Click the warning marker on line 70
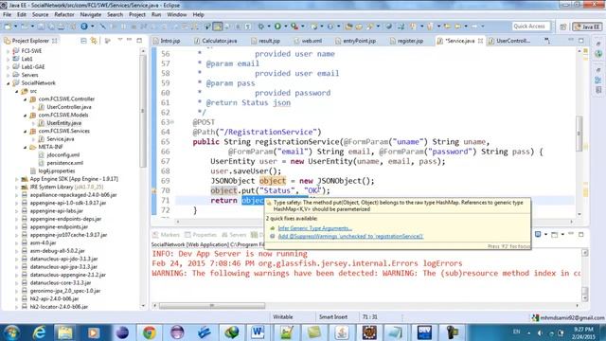Image resolution: width=606 pixels, height=341 pixels. coord(153,190)
